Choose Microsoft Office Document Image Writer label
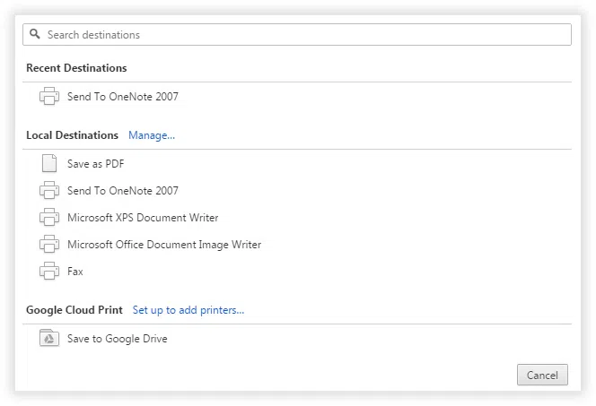 point(164,245)
